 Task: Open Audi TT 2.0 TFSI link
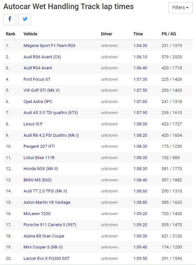pos(45,191)
